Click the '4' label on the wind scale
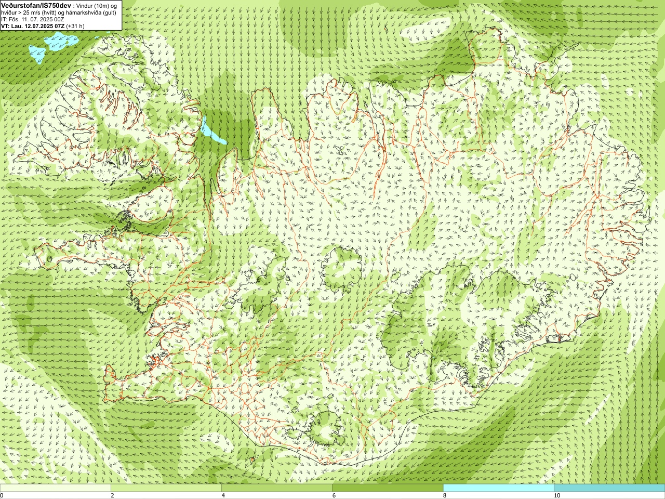Viewport: 665px width, 499px height. pyautogui.click(x=223, y=495)
